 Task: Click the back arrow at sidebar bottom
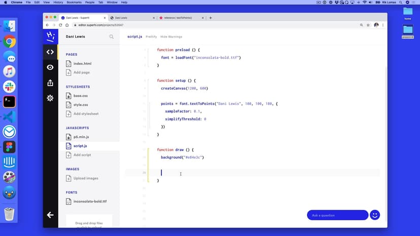[50, 215]
